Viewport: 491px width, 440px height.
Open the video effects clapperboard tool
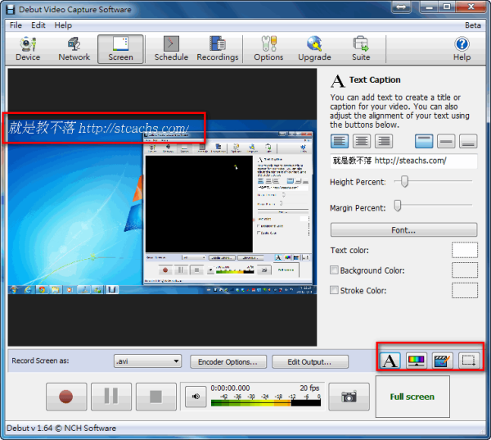442,361
